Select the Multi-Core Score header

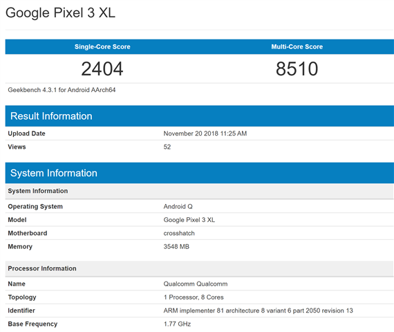point(297,47)
